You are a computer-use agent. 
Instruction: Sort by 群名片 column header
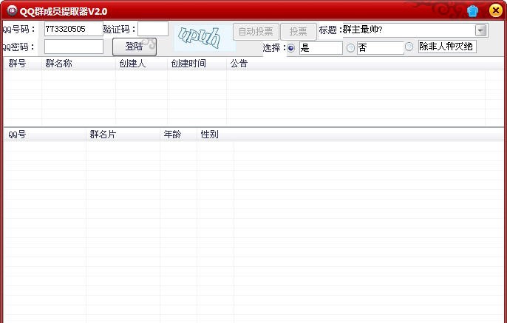(123, 135)
